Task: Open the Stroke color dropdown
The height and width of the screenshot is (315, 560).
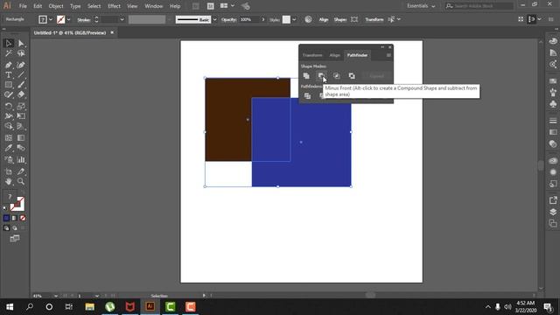Action: 68,19
